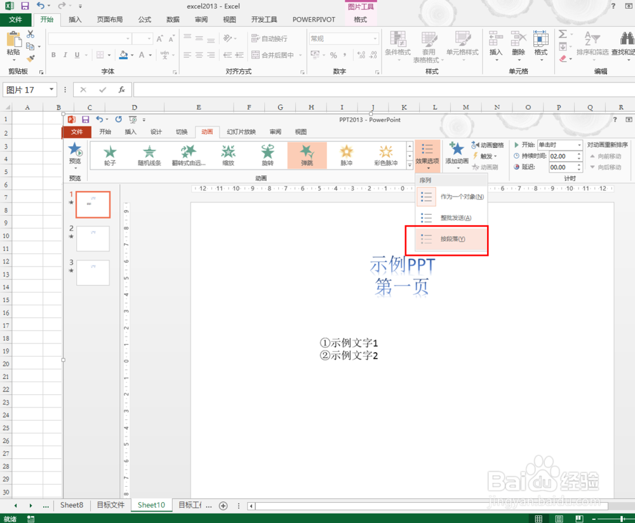The image size is (635, 523).
Task: Click the 自动换行 wrap text button
Action: coord(269,39)
